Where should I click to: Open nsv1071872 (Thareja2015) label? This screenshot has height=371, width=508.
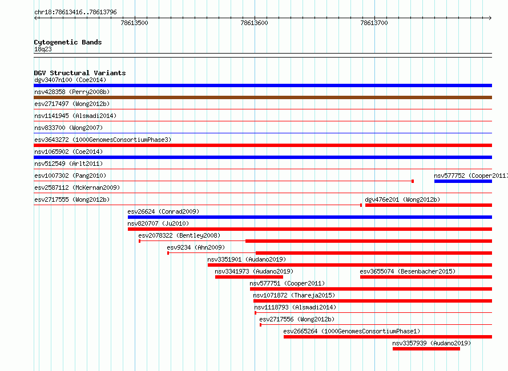294,295
